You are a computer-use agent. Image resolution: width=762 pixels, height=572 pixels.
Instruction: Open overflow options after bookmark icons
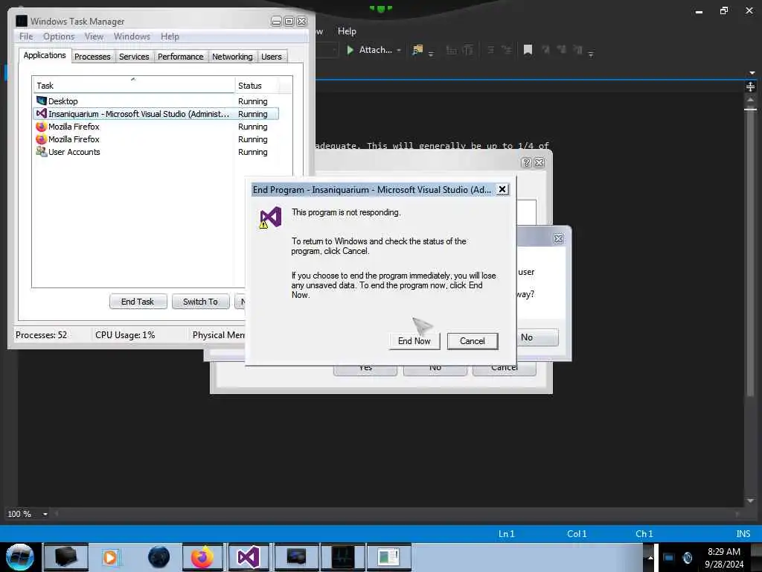click(591, 54)
